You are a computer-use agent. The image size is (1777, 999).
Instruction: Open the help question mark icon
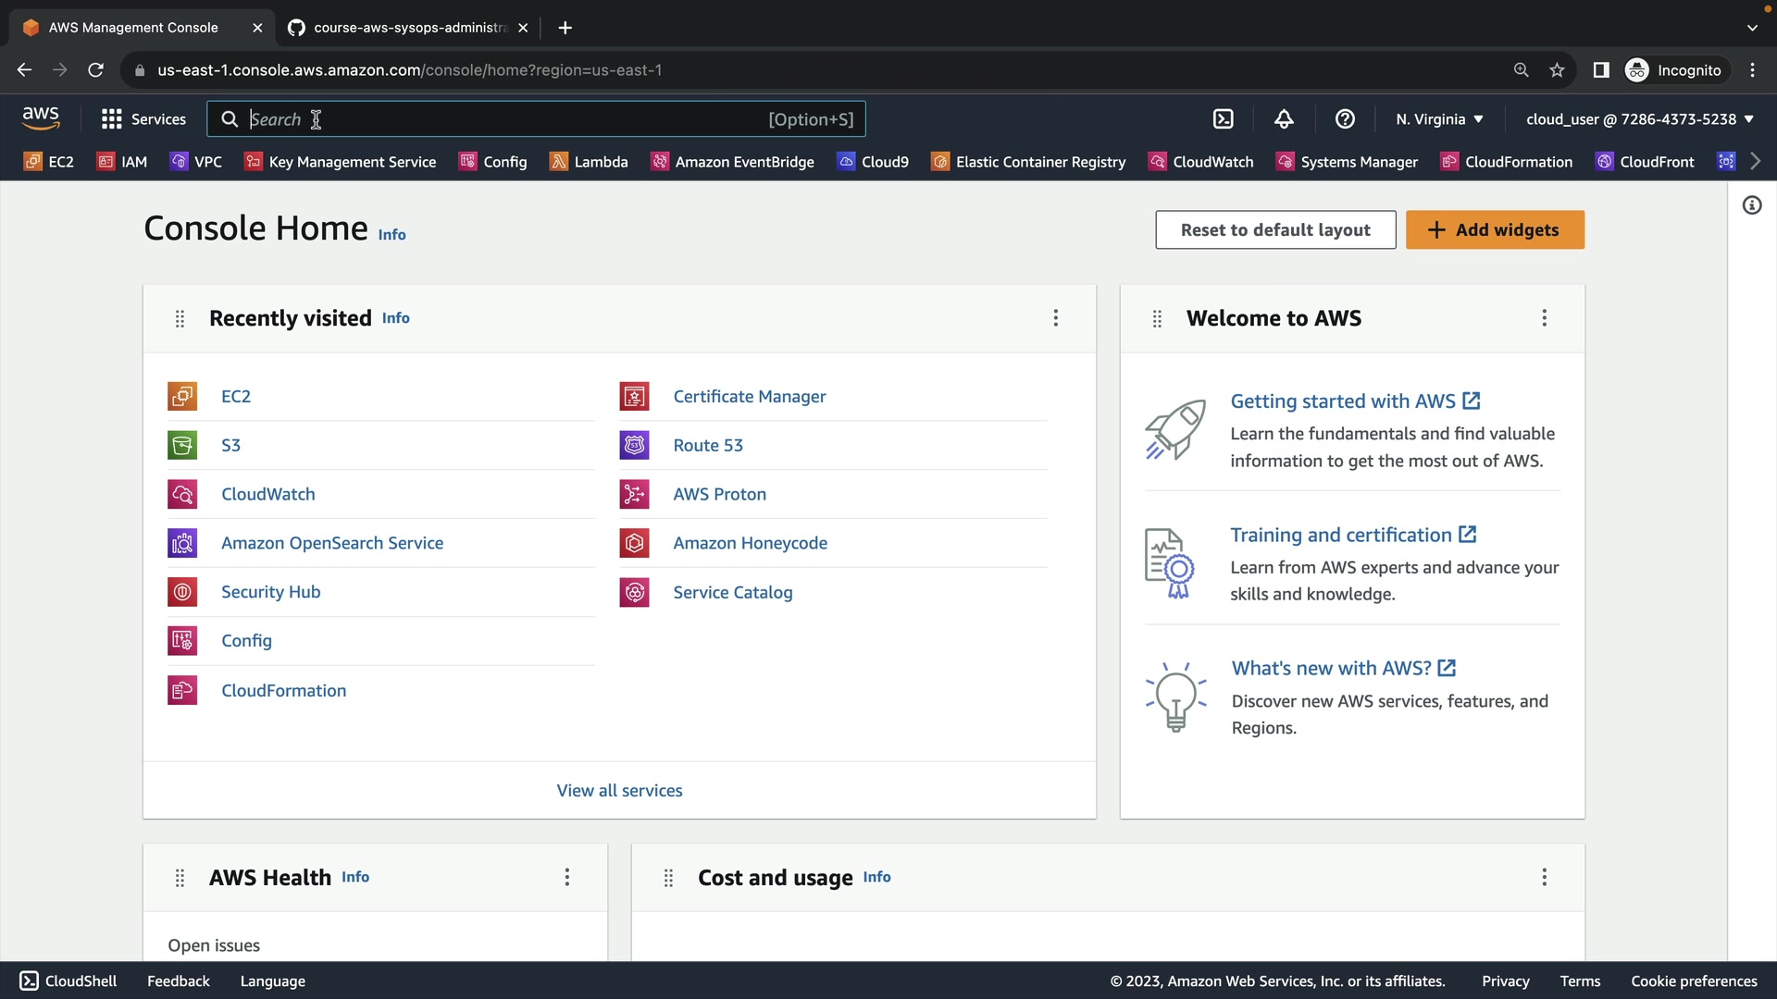tap(1345, 119)
